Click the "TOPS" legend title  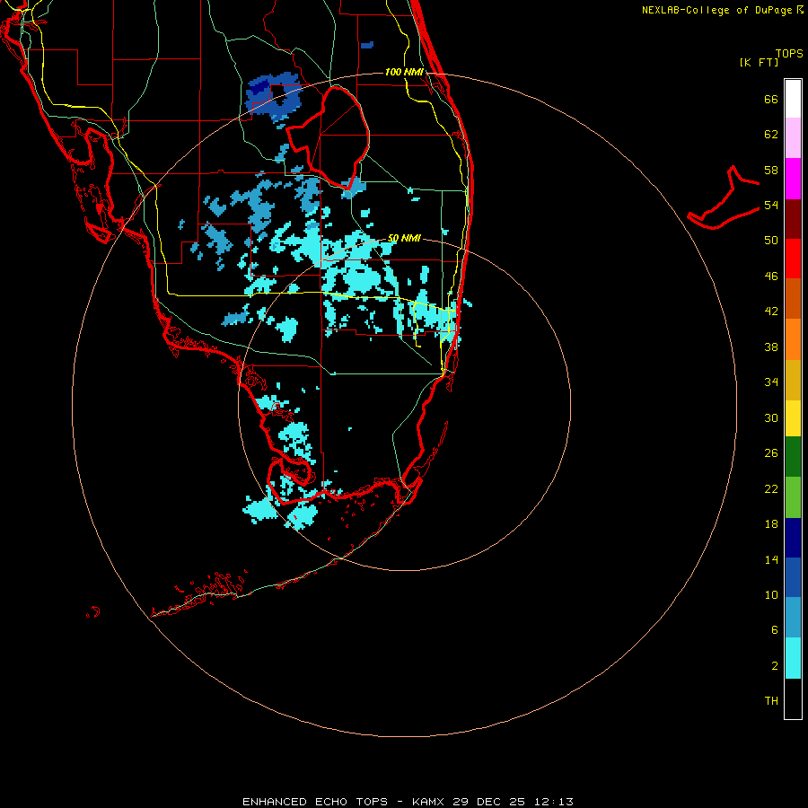pyautogui.click(x=789, y=53)
